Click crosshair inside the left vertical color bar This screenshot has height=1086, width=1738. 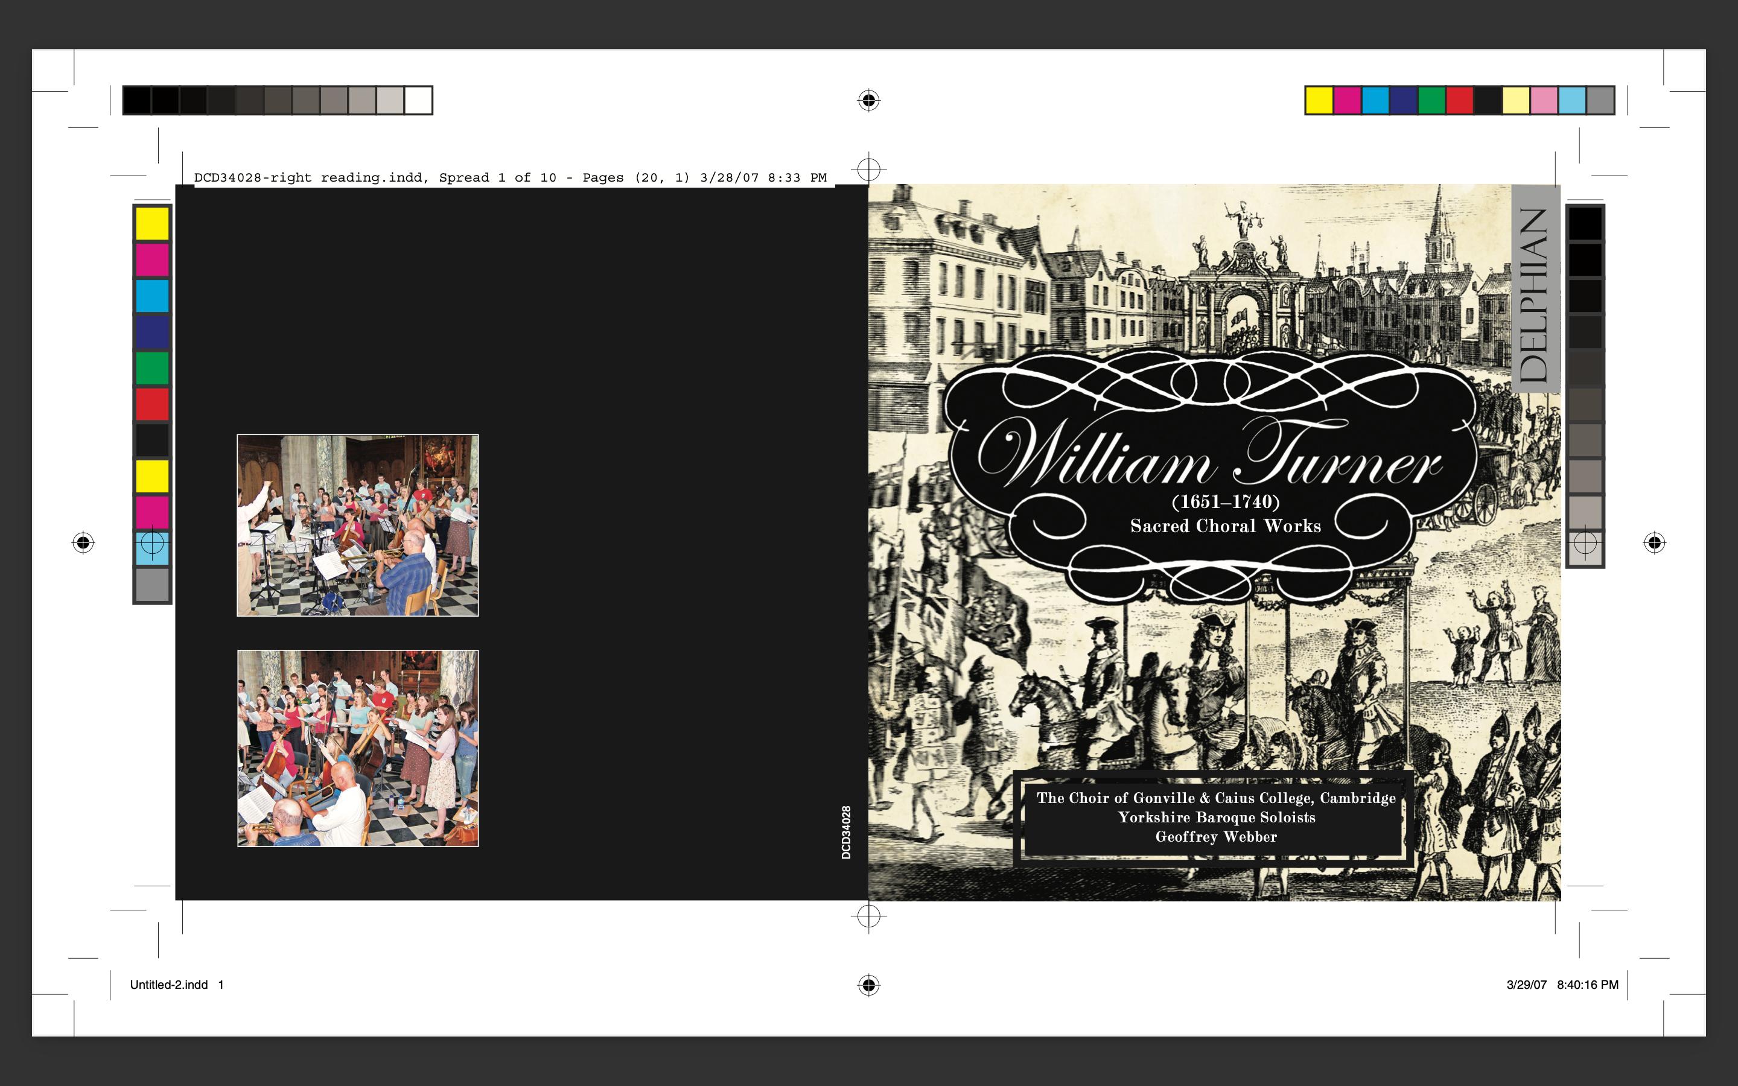click(x=152, y=542)
